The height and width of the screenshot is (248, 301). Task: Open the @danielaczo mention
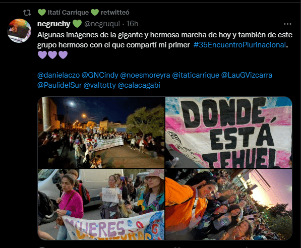58,75
